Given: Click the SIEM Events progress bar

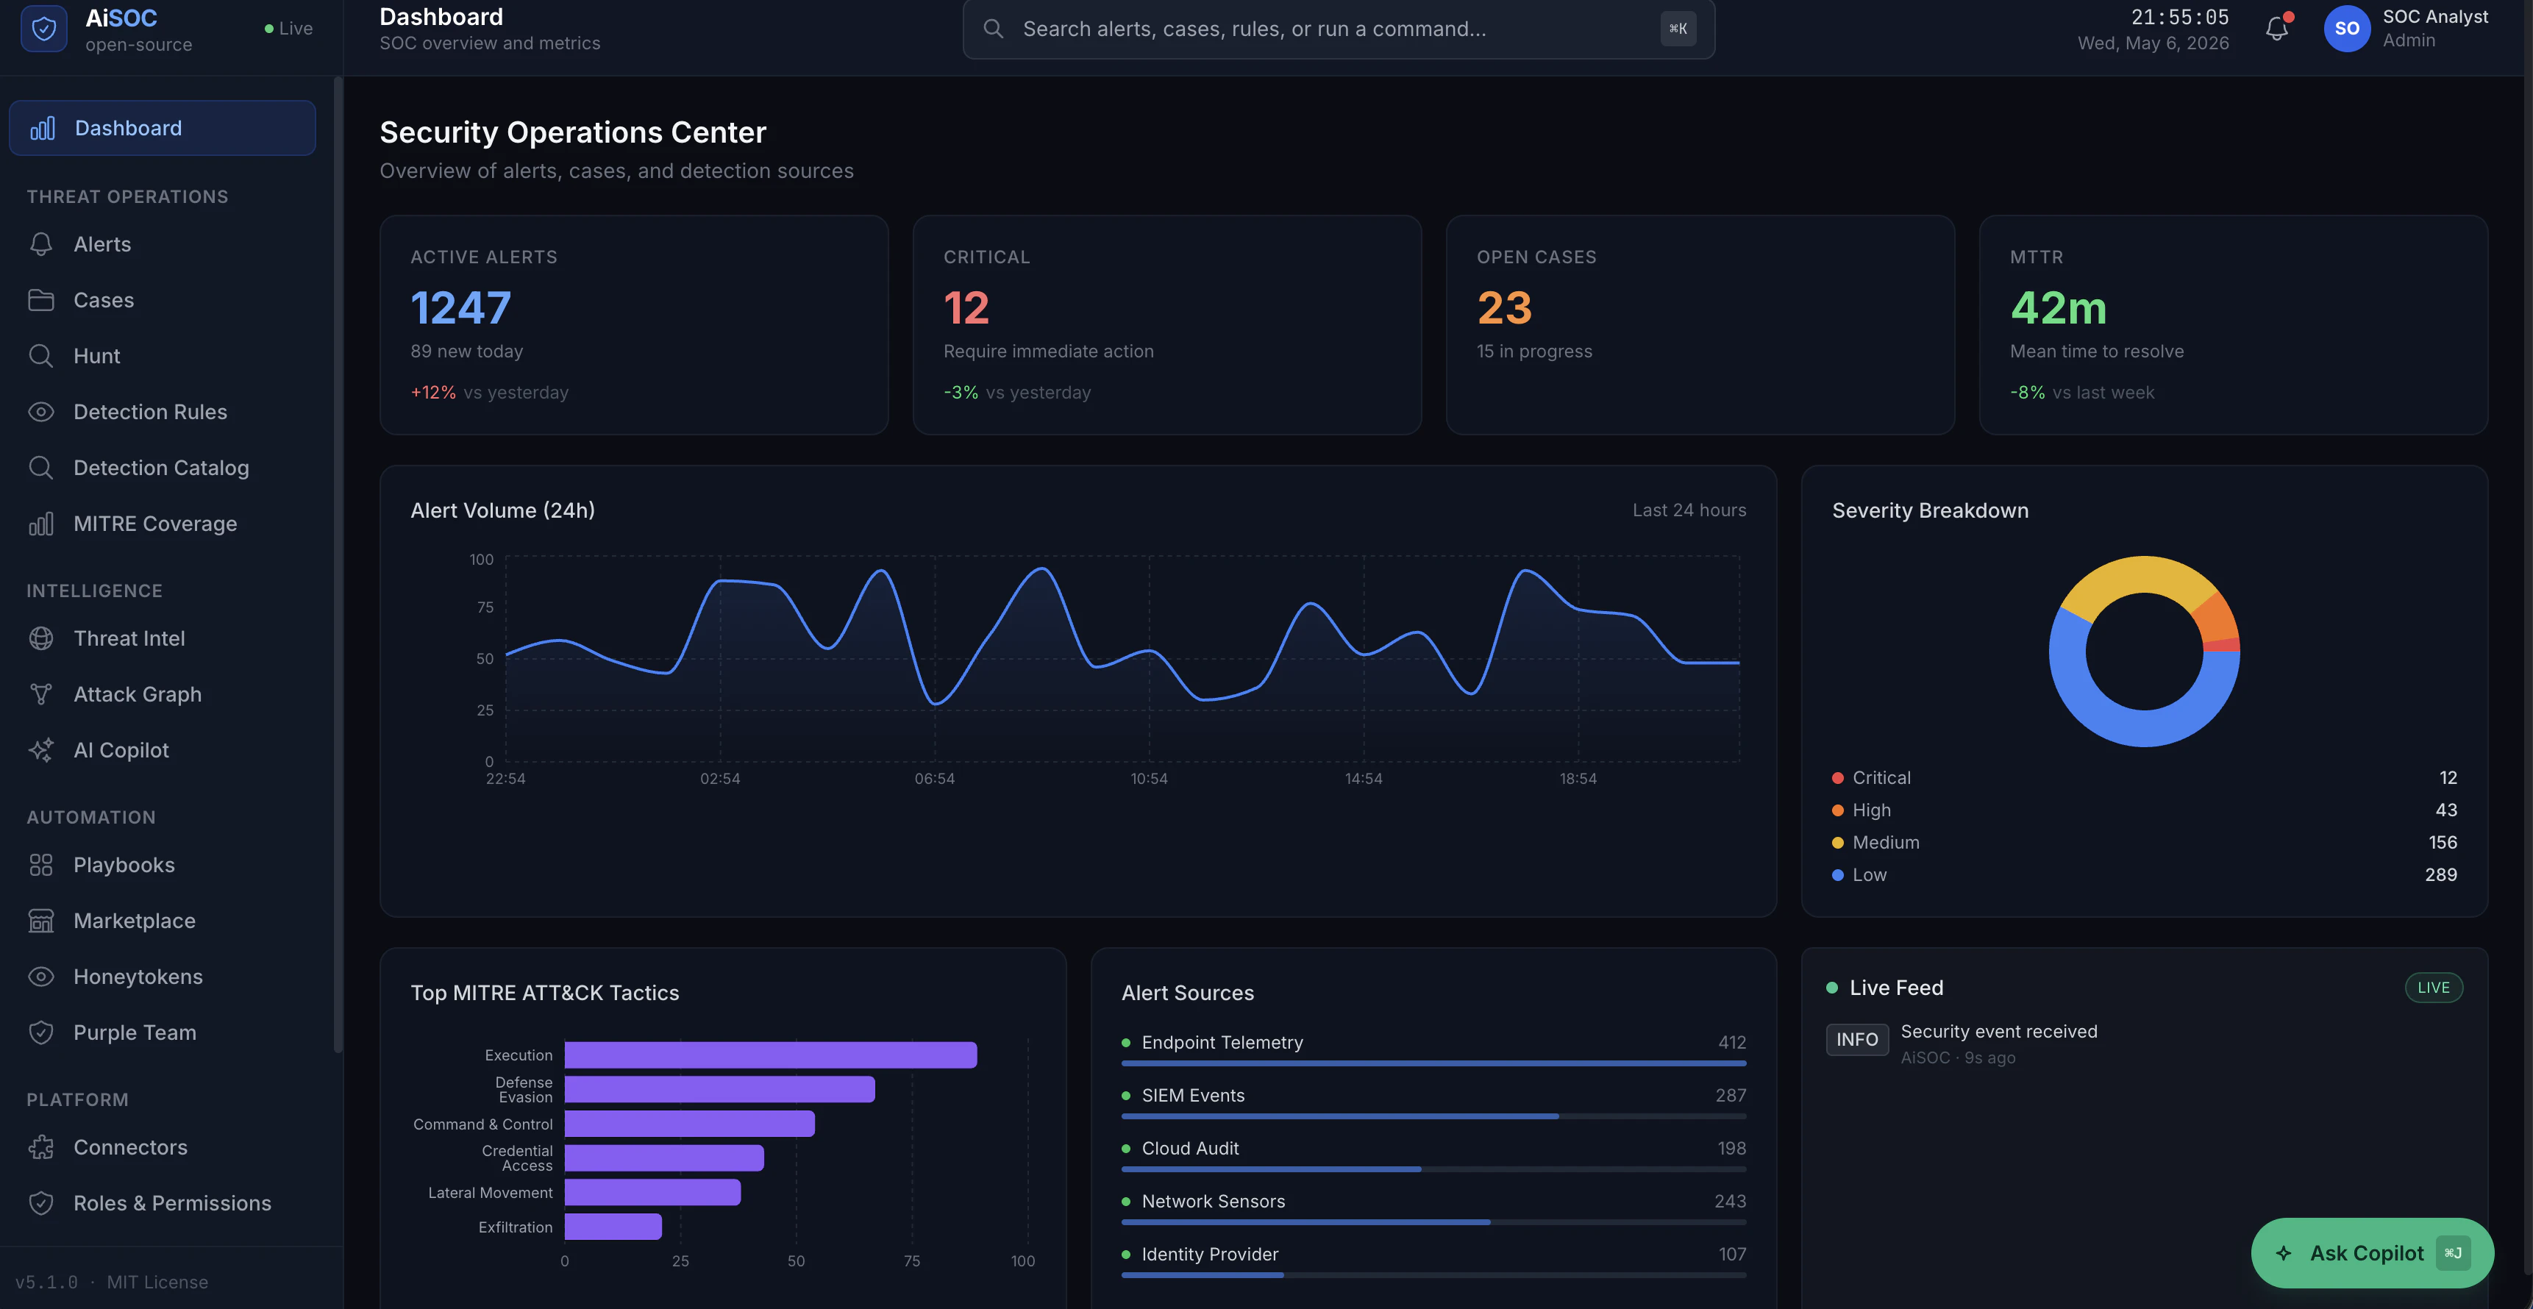Looking at the screenshot, I should click(1433, 1116).
